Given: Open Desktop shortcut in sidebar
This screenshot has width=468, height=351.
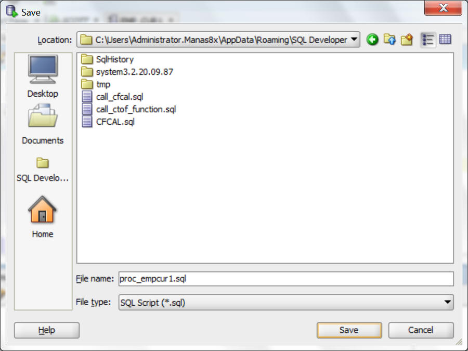Looking at the screenshot, I should 43,77.
